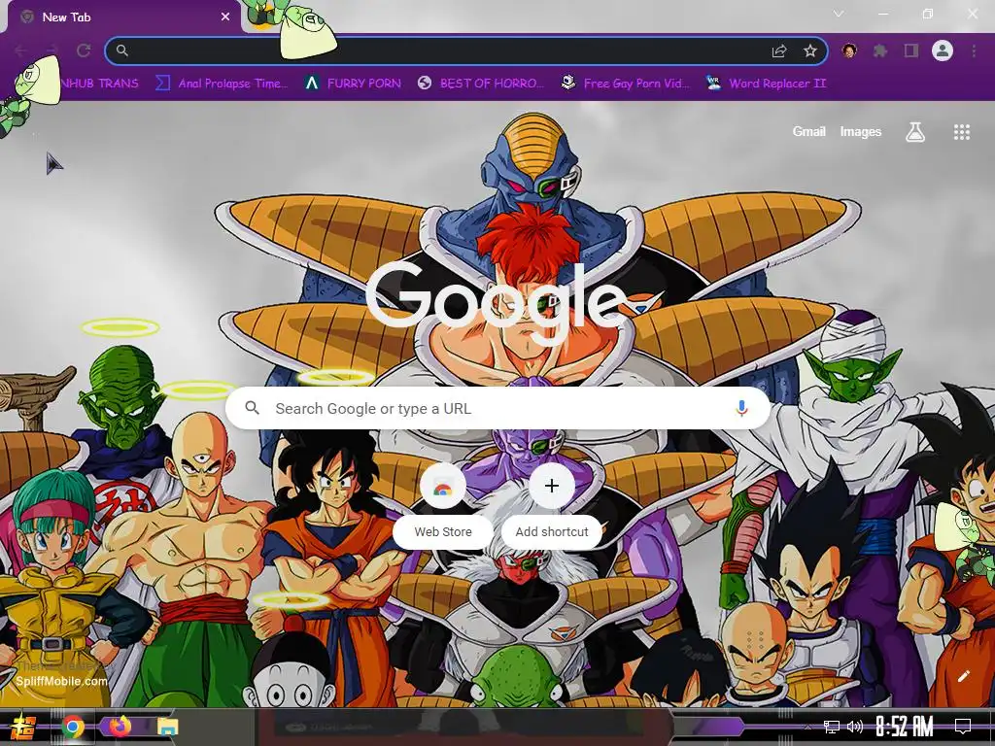This screenshot has width=995, height=746.
Task: Bookmark this tab with the star icon
Action: pos(809,51)
